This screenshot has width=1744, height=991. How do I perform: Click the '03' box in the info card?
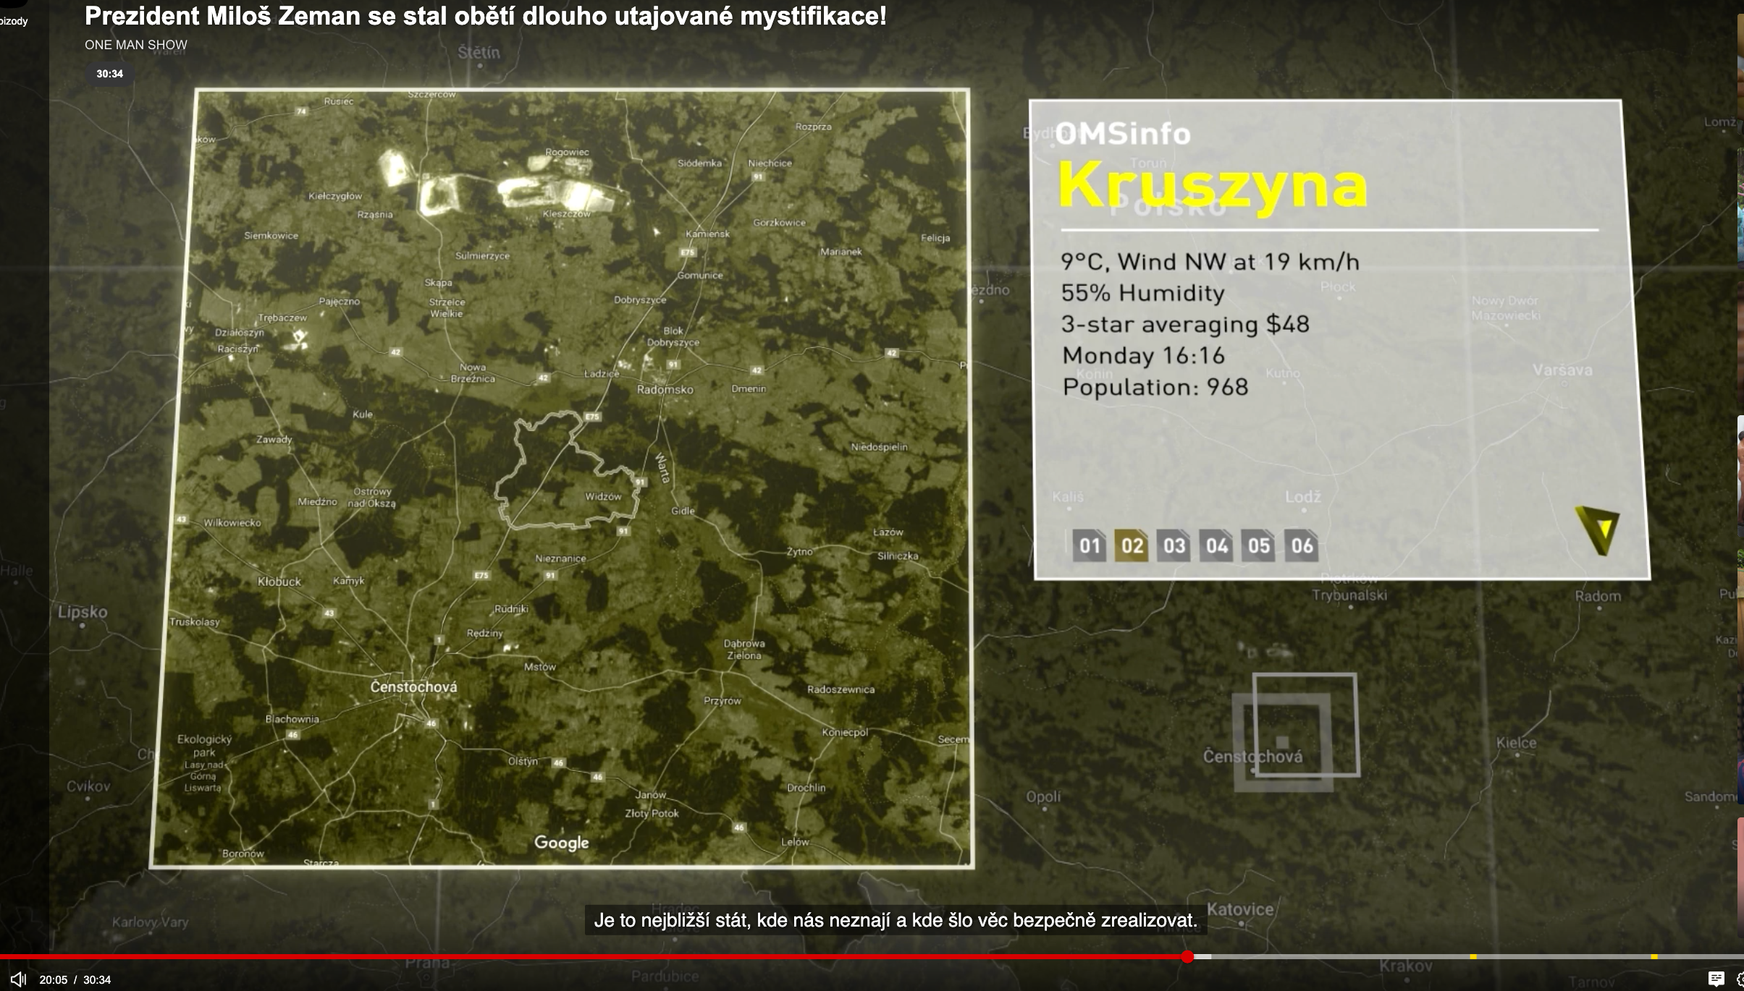(1174, 545)
